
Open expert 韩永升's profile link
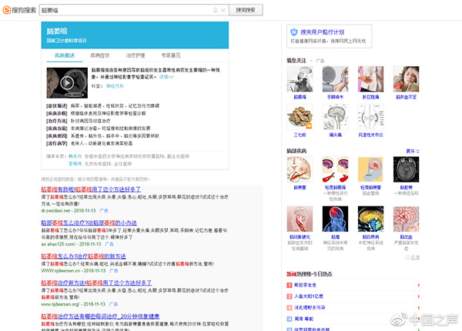[x=75, y=156]
